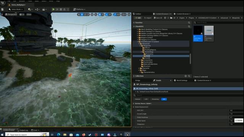The image size is (244, 137).
Task: Close the Details tab
Action: pos(170,80)
